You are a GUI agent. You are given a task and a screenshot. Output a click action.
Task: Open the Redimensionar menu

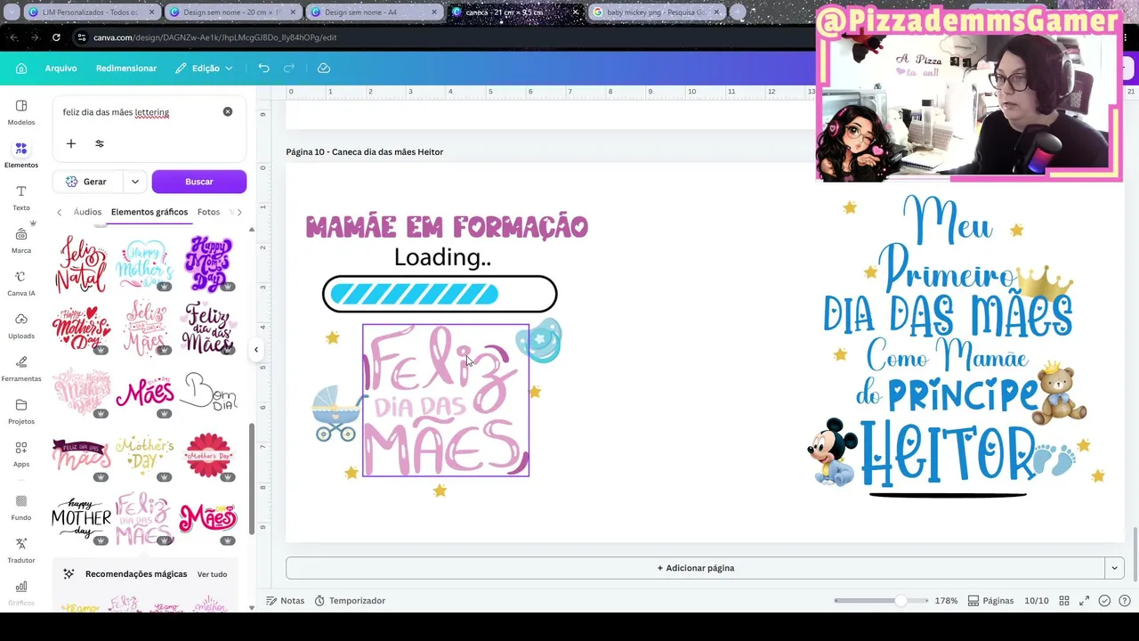pyautogui.click(x=126, y=69)
